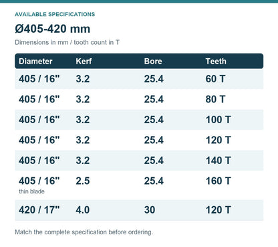Click '405 / 16"' in the 160 T row
This screenshot has width=278, height=247.
point(39,181)
